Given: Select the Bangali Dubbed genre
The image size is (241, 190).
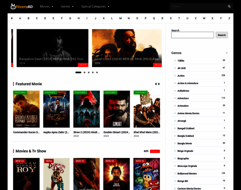Looking at the screenshot, I should 186,128.
